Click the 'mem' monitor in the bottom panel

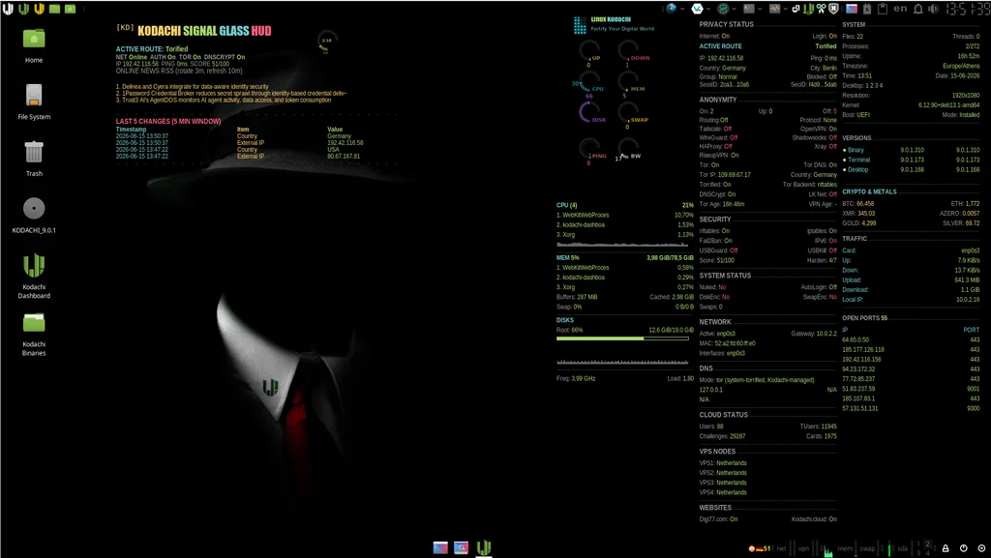[845, 548]
